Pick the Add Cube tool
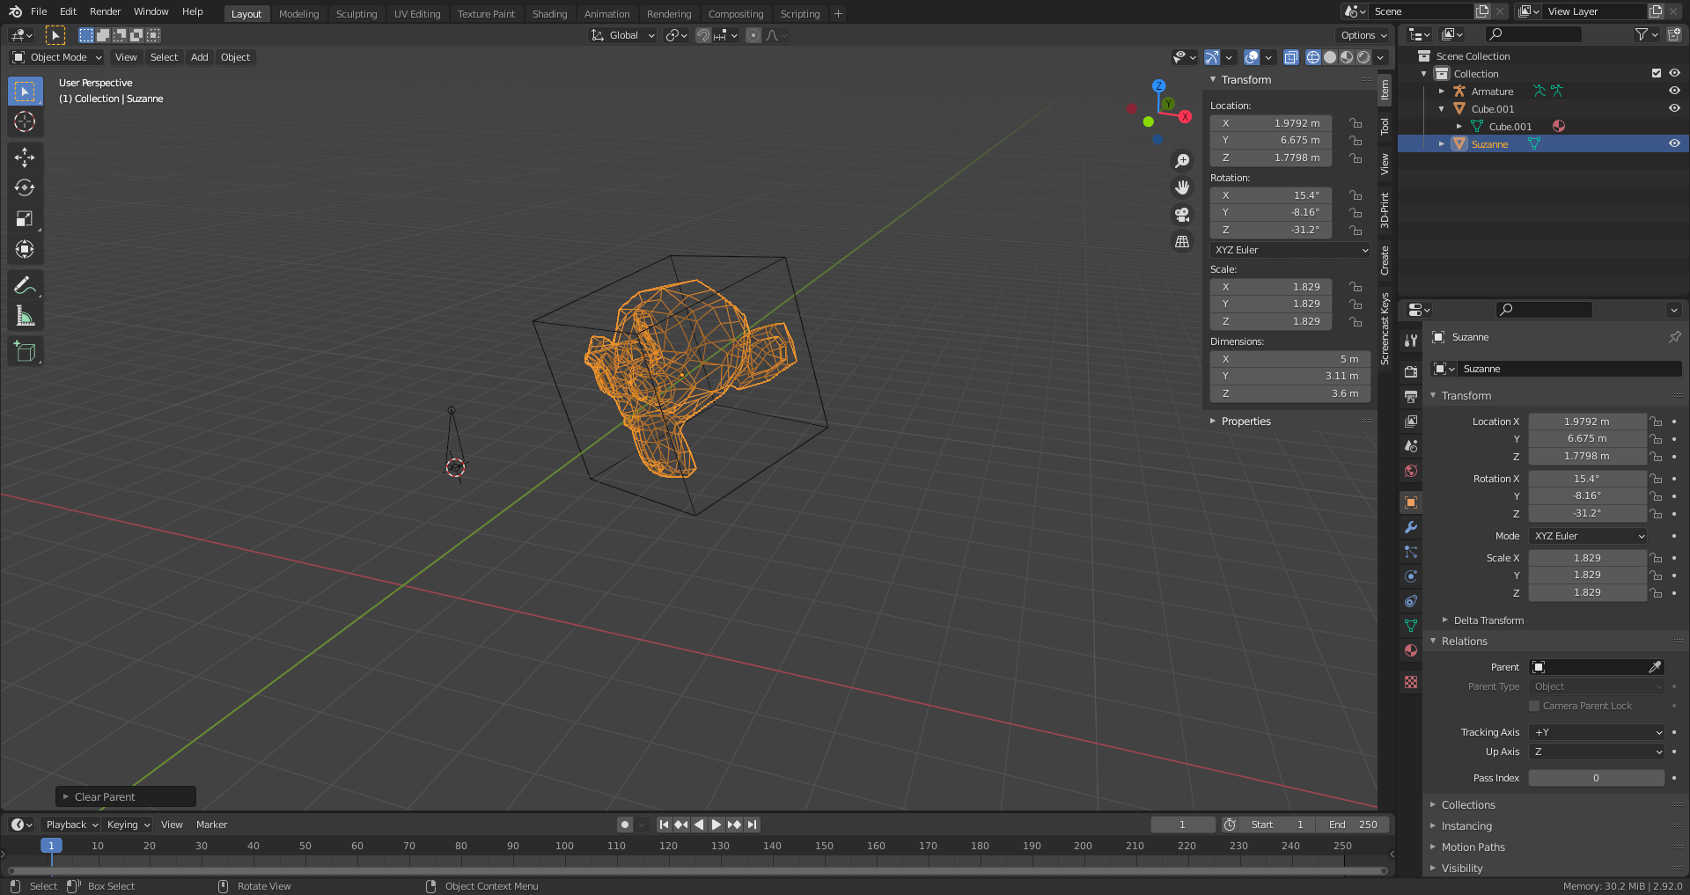This screenshot has width=1690, height=895. [x=25, y=352]
